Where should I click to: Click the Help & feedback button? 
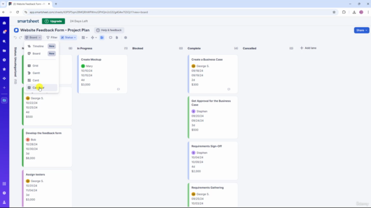point(109,30)
